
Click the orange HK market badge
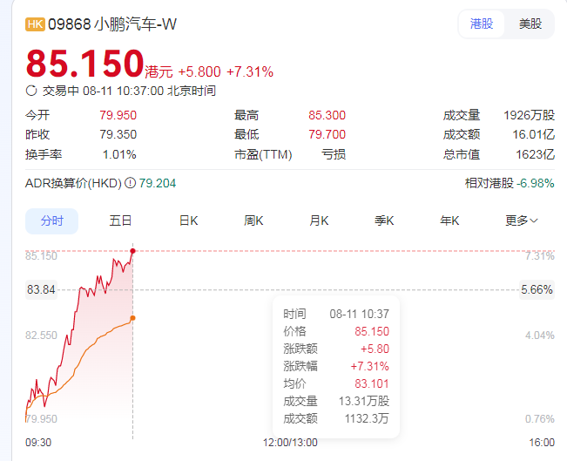(x=35, y=24)
